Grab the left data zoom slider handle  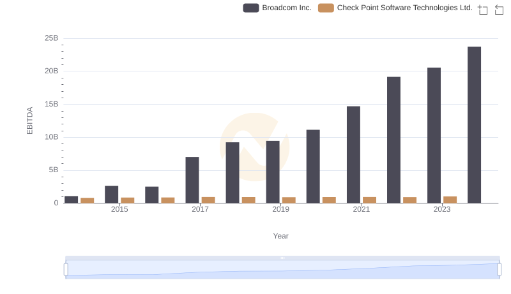66,270
